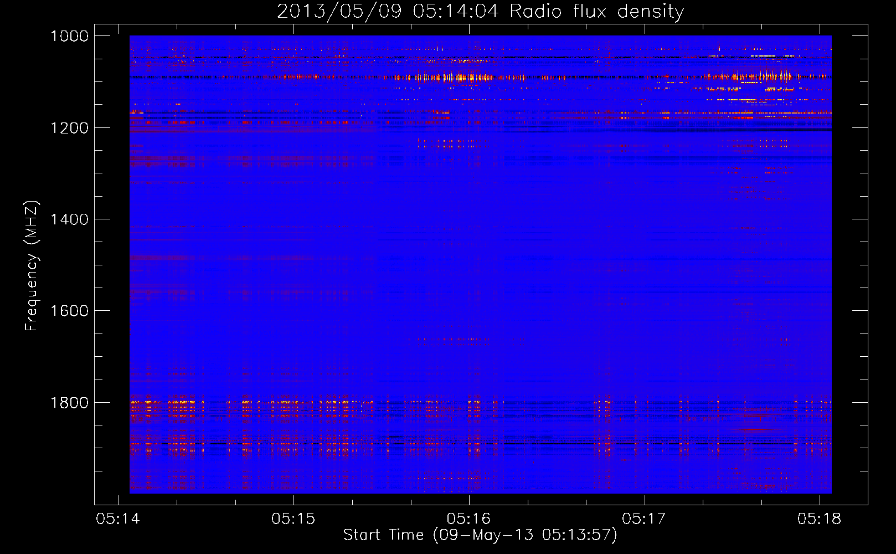
Task: Click the plot title "Radio flux density"
Action: (x=596, y=11)
